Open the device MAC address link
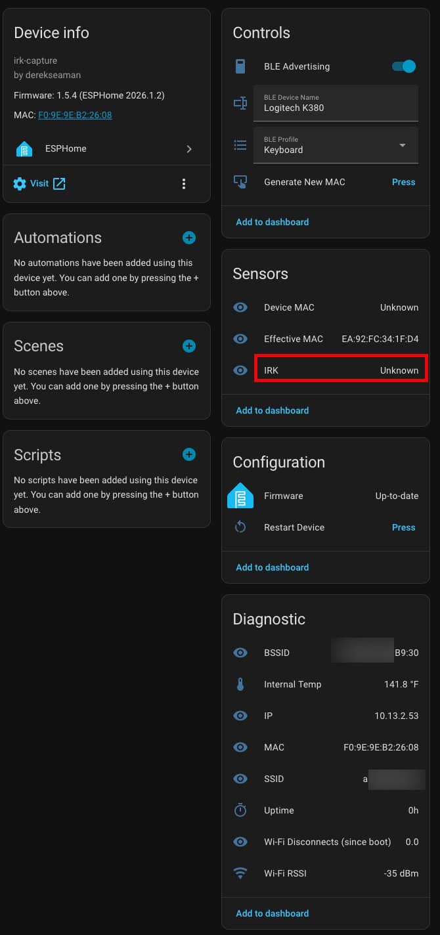The height and width of the screenshot is (935, 440). coord(75,115)
